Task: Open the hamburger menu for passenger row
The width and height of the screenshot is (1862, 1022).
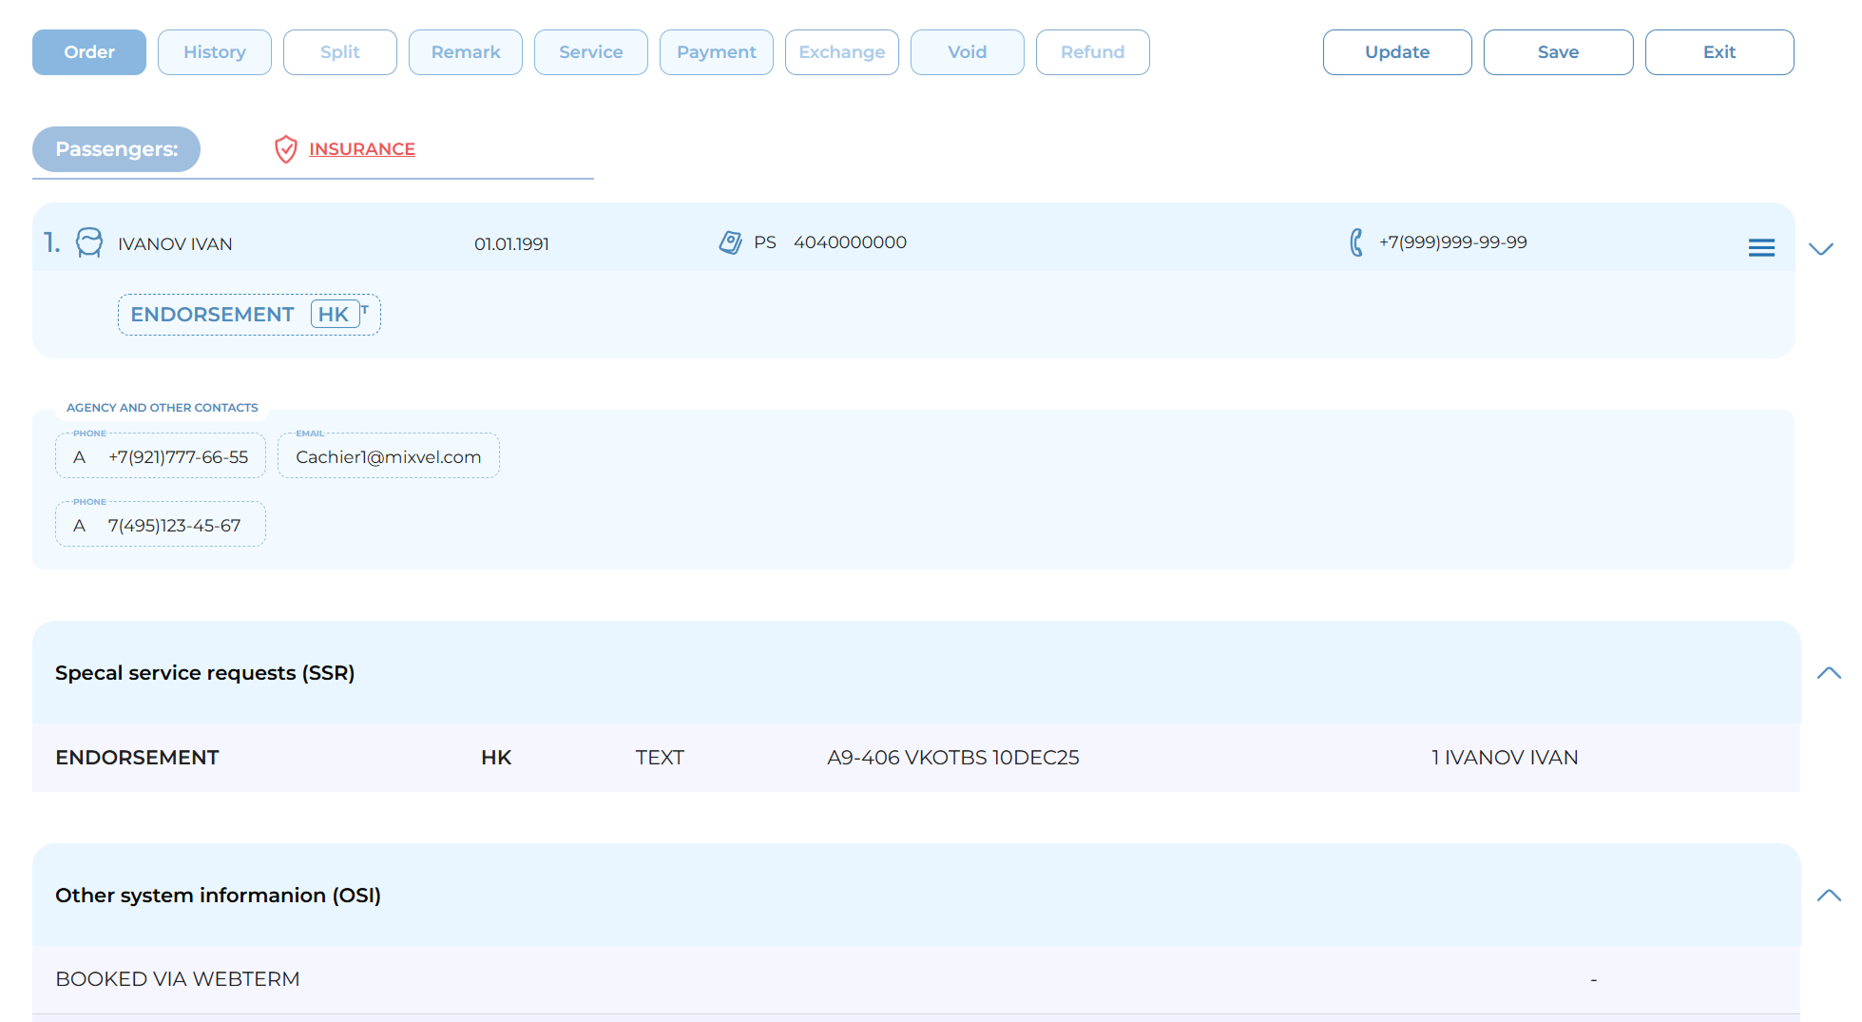Action: [x=1761, y=248]
